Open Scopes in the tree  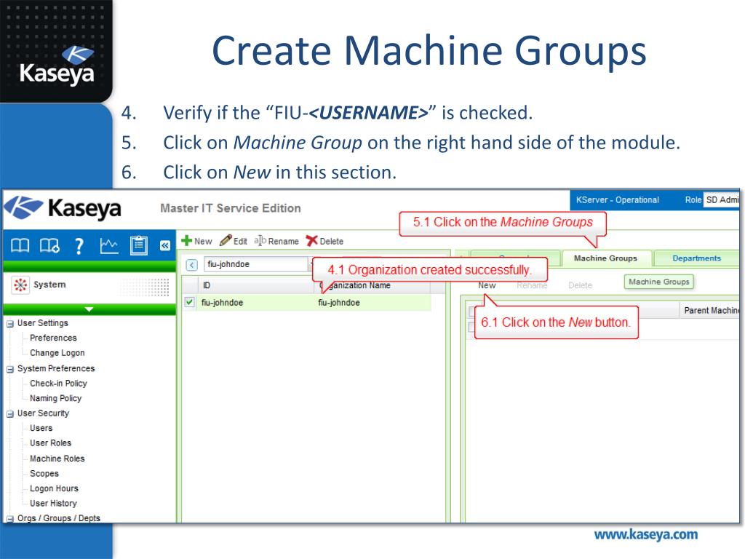pyautogui.click(x=44, y=473)
